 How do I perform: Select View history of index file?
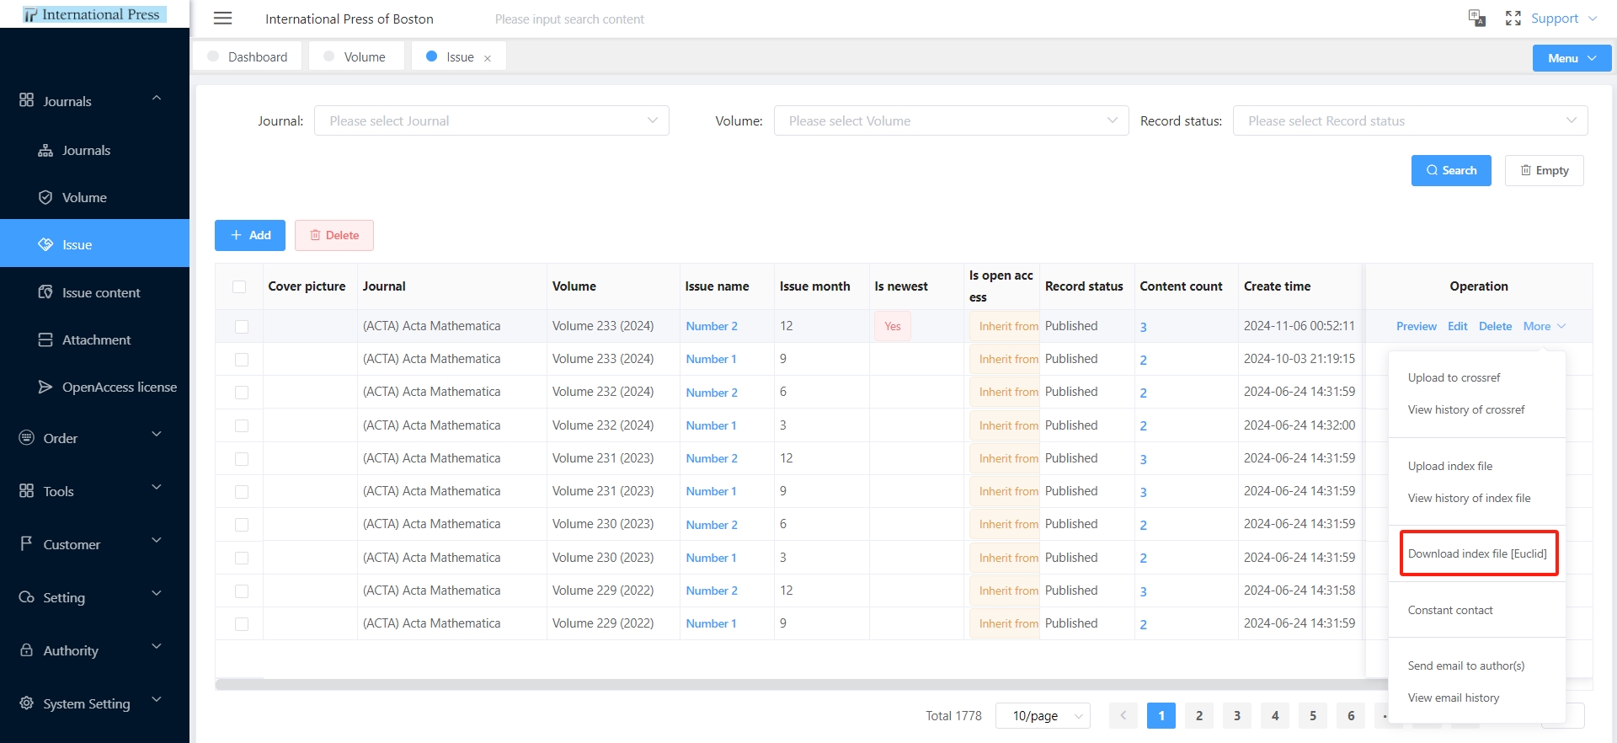(x=1469, y=498)
